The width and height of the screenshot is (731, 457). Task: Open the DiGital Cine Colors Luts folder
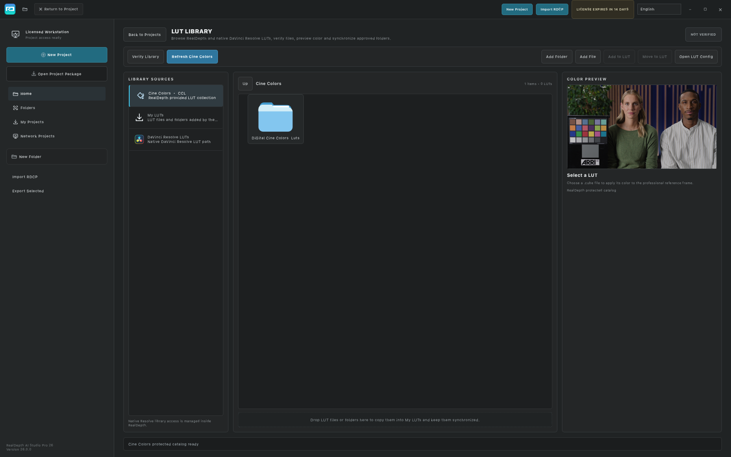(x=275, y=119)
